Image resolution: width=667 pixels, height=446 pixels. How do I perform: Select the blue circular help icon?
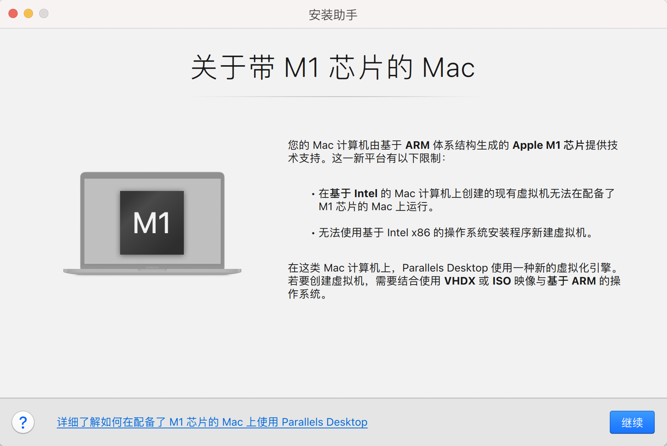[23, 422]
